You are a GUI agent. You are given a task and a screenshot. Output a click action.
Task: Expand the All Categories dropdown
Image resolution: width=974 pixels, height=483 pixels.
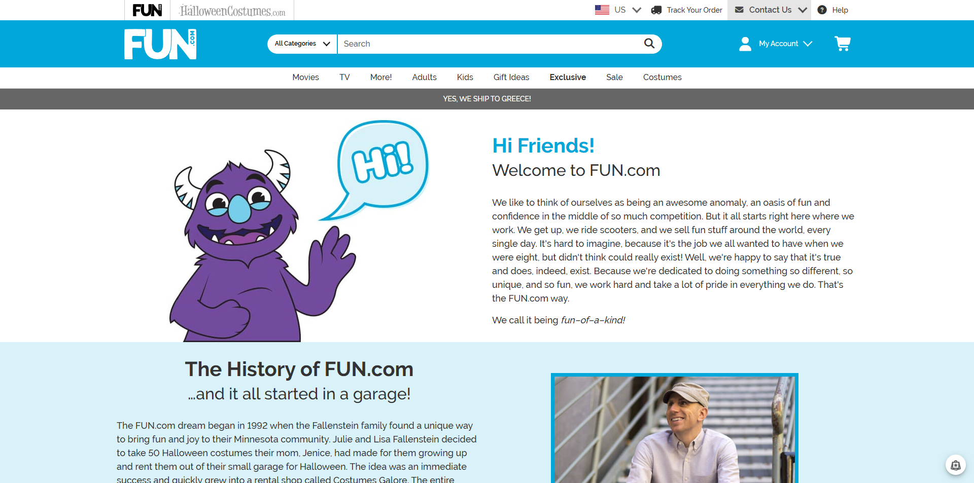coord(302,44)
